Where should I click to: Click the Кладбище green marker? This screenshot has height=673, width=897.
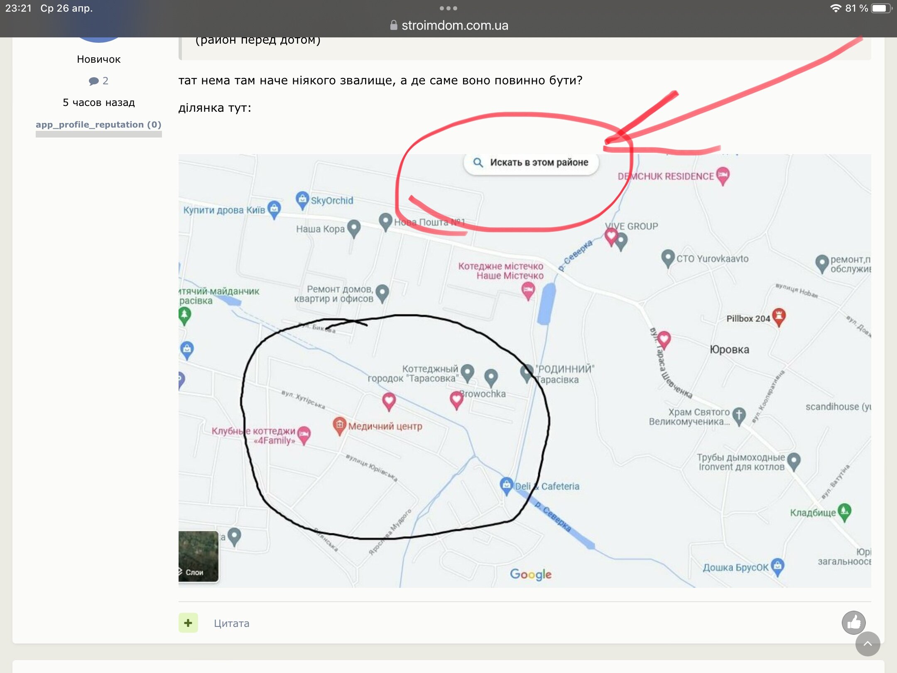(x=844, y=511)
